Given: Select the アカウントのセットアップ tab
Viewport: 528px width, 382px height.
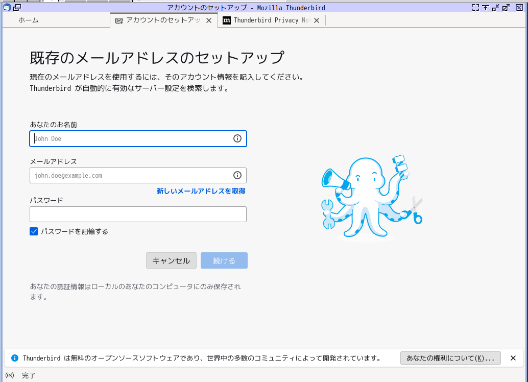Looking at the screenshot, I should [x=163, y=20].
